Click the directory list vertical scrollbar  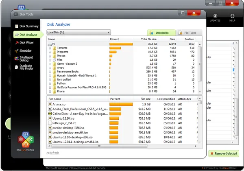pos(200,64)
